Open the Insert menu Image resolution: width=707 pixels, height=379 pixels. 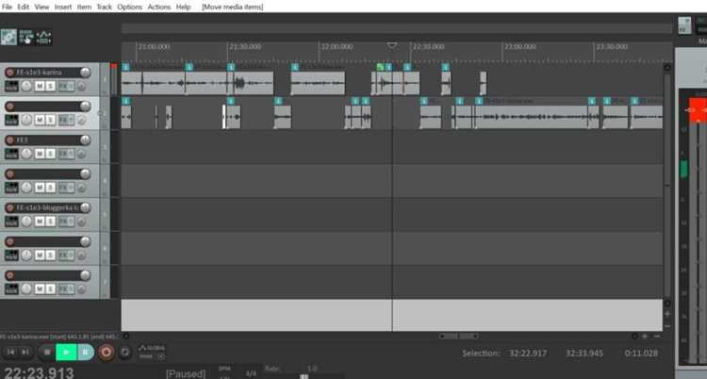(63, 7)
